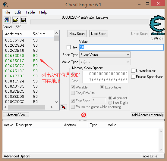Select green address 0069DD48
The image size is (167, 161).
coord(29,56)
